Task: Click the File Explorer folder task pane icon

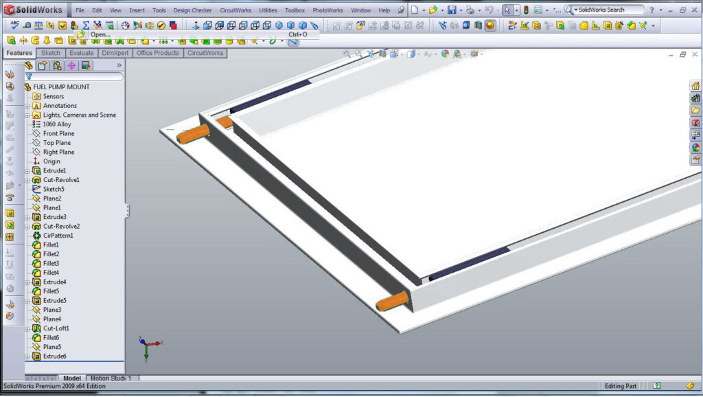Action: 695,110
